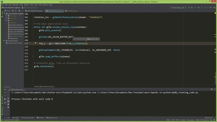
Task: Minimize the Run tool window
Action: [215, 89]
